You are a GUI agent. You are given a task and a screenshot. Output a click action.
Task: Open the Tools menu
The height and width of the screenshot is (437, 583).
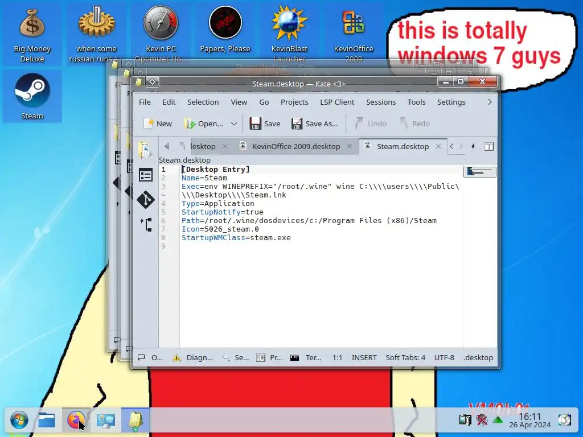coord(416,102)
